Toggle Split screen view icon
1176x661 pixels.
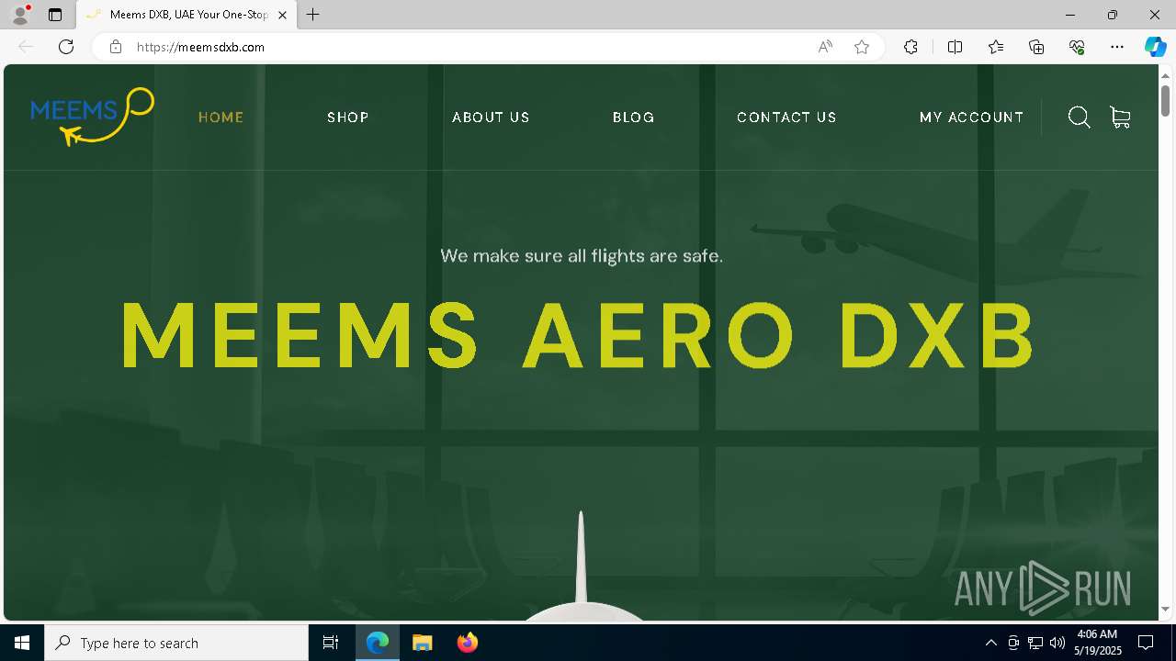pyautogui.click(x=955, y=47)
